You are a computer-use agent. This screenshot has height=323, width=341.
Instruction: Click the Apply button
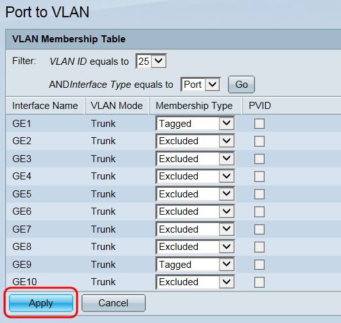[41, 302]
